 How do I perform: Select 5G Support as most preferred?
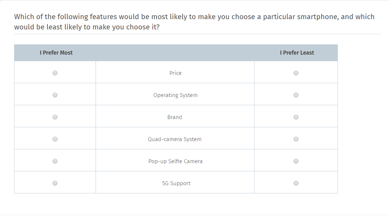[x=55, y=183]
